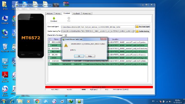The width and height of the screenshot is (185, 104).
Task: Open the Windows Start menu
Action: [x=3, y=101]
